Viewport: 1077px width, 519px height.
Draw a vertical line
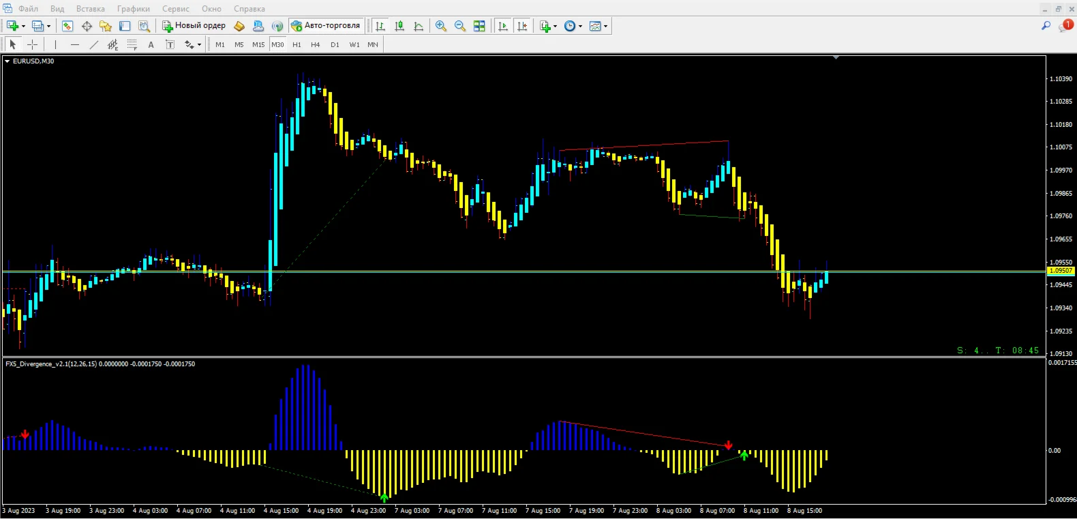coord(55,44)
